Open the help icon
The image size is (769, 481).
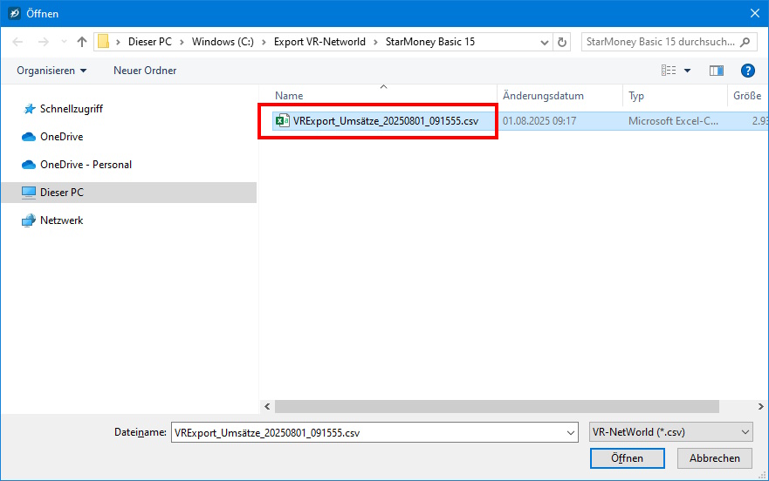747,71
